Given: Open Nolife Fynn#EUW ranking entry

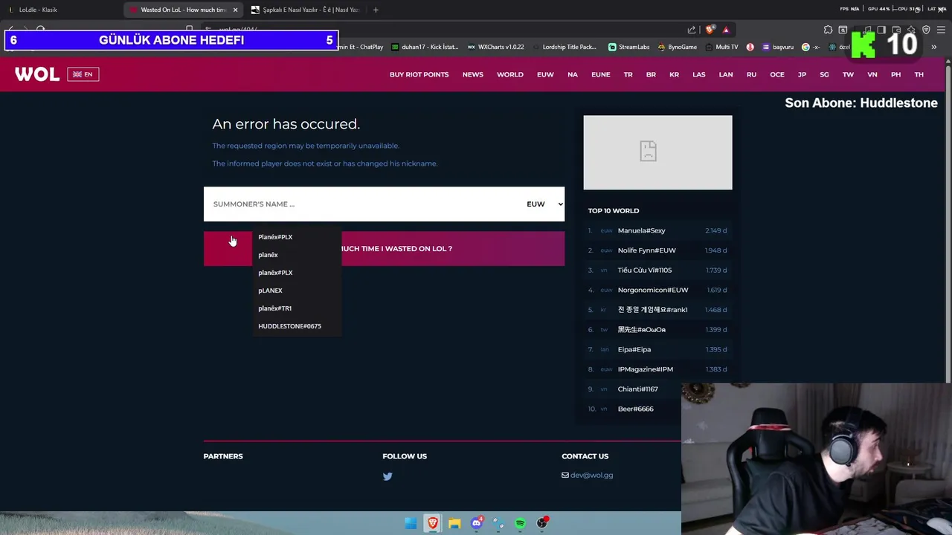Looking at the screenshot, I should click(646, 250).
